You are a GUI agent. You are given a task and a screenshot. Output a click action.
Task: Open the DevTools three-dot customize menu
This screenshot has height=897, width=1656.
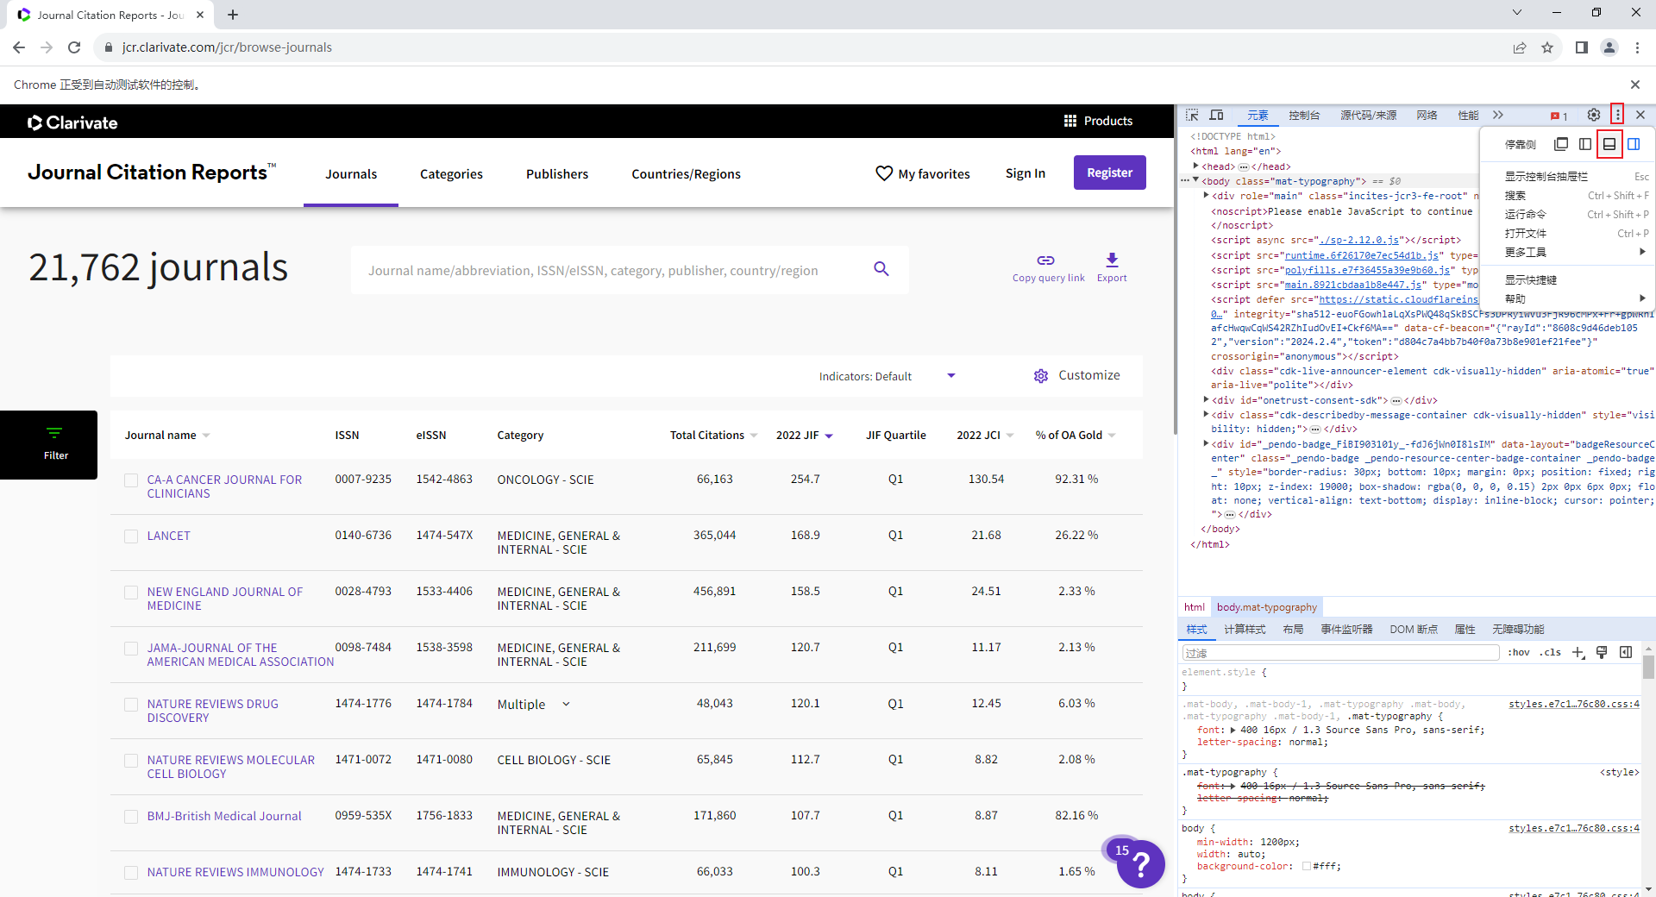click(x=1617, y=115)
